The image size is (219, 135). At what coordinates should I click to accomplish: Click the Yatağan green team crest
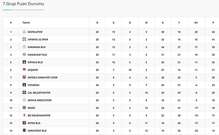(24, 85)
